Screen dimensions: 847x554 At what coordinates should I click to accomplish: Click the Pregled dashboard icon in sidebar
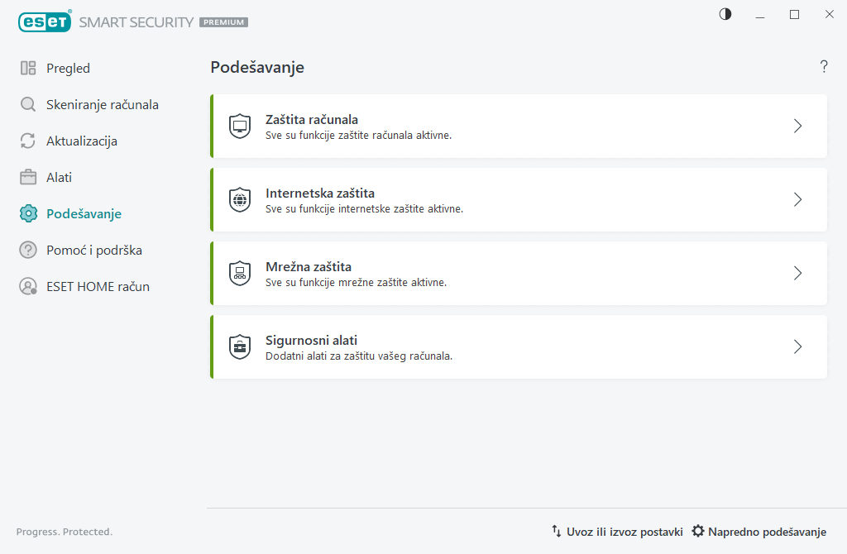coord(28,69)
